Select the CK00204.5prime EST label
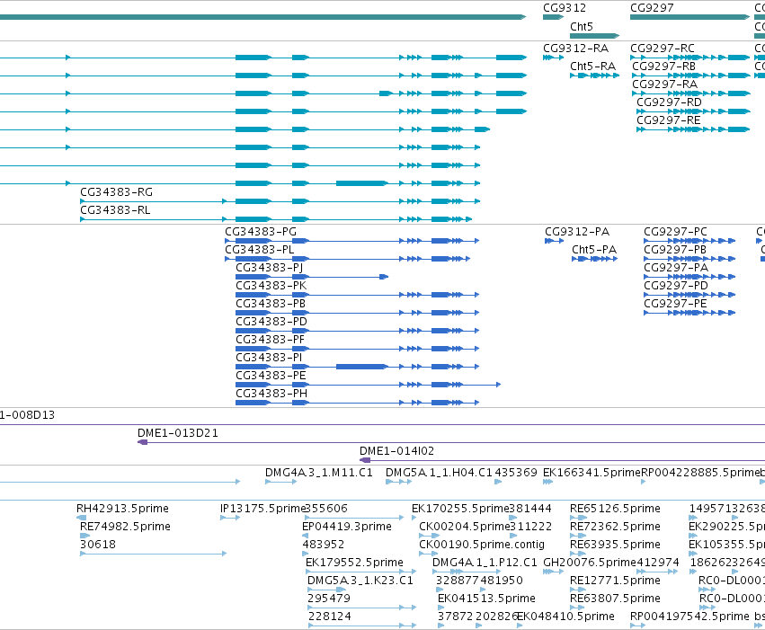The width and height of the screenshot is (765, 630). [464, 527]
